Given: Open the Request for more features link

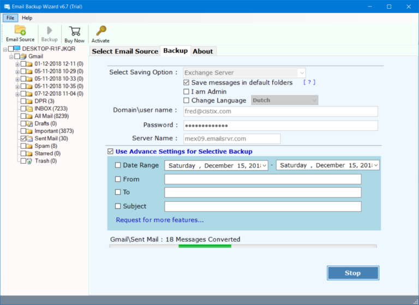Looking at the screenshot, I should click(x=160, y=220).
